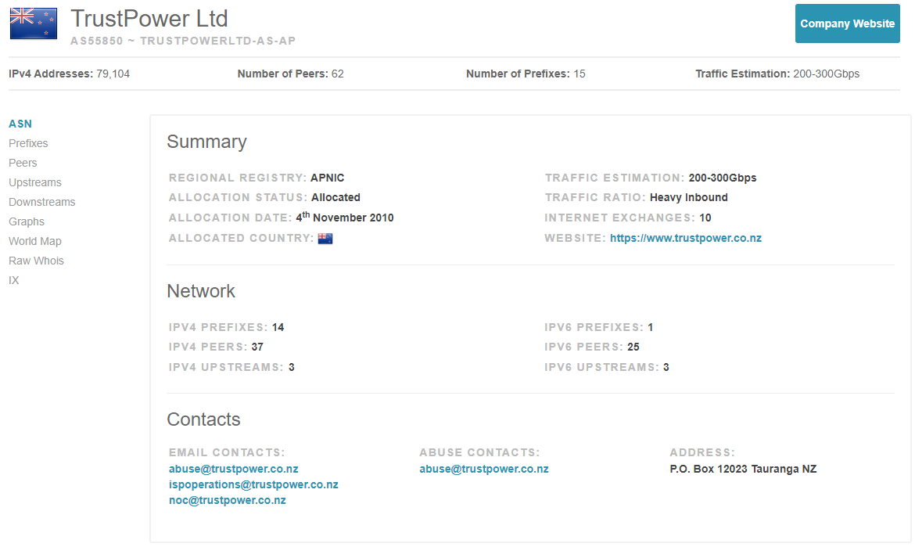Image resolution: width=915 pixels, height=547 pixels.
Task: Click the Number of Peers value 62
Action: (338, 74)
